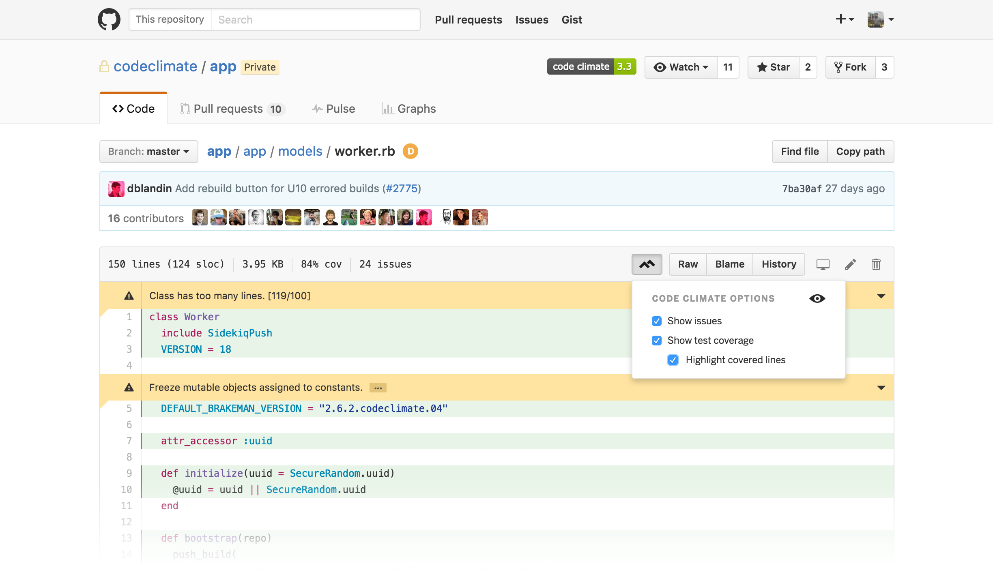
Task: Open the Watch dropdown
Action: [681, 67]
